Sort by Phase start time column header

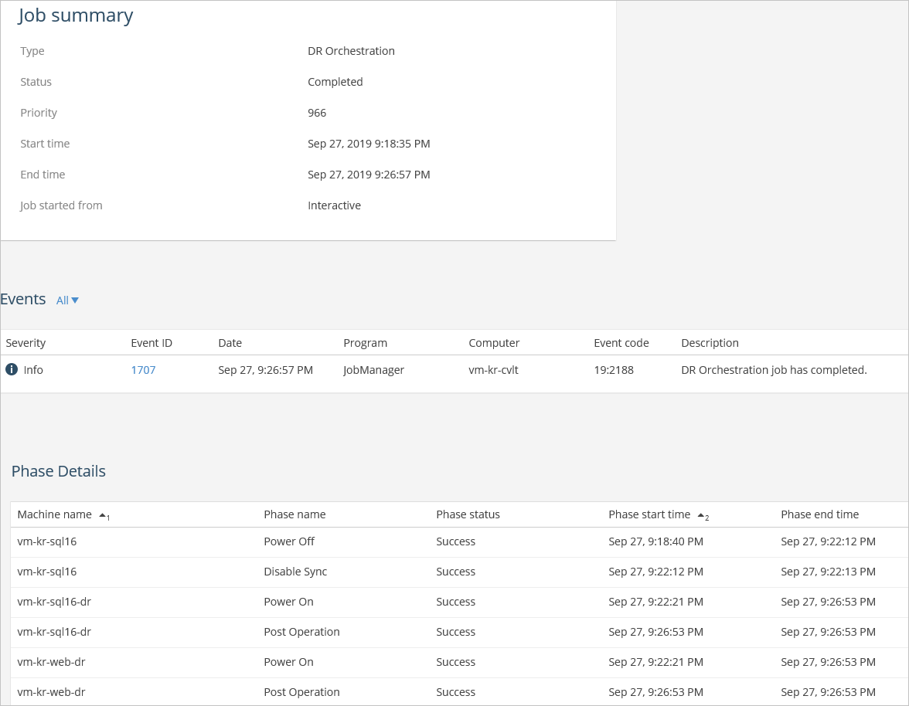coord(649,514)
